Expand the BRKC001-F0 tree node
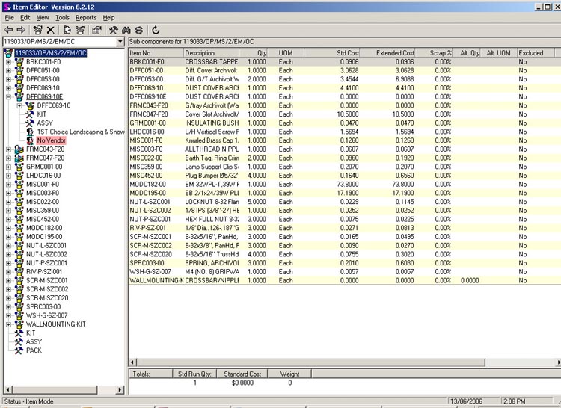This screenshot has height=408, width=561. [8, 61]
